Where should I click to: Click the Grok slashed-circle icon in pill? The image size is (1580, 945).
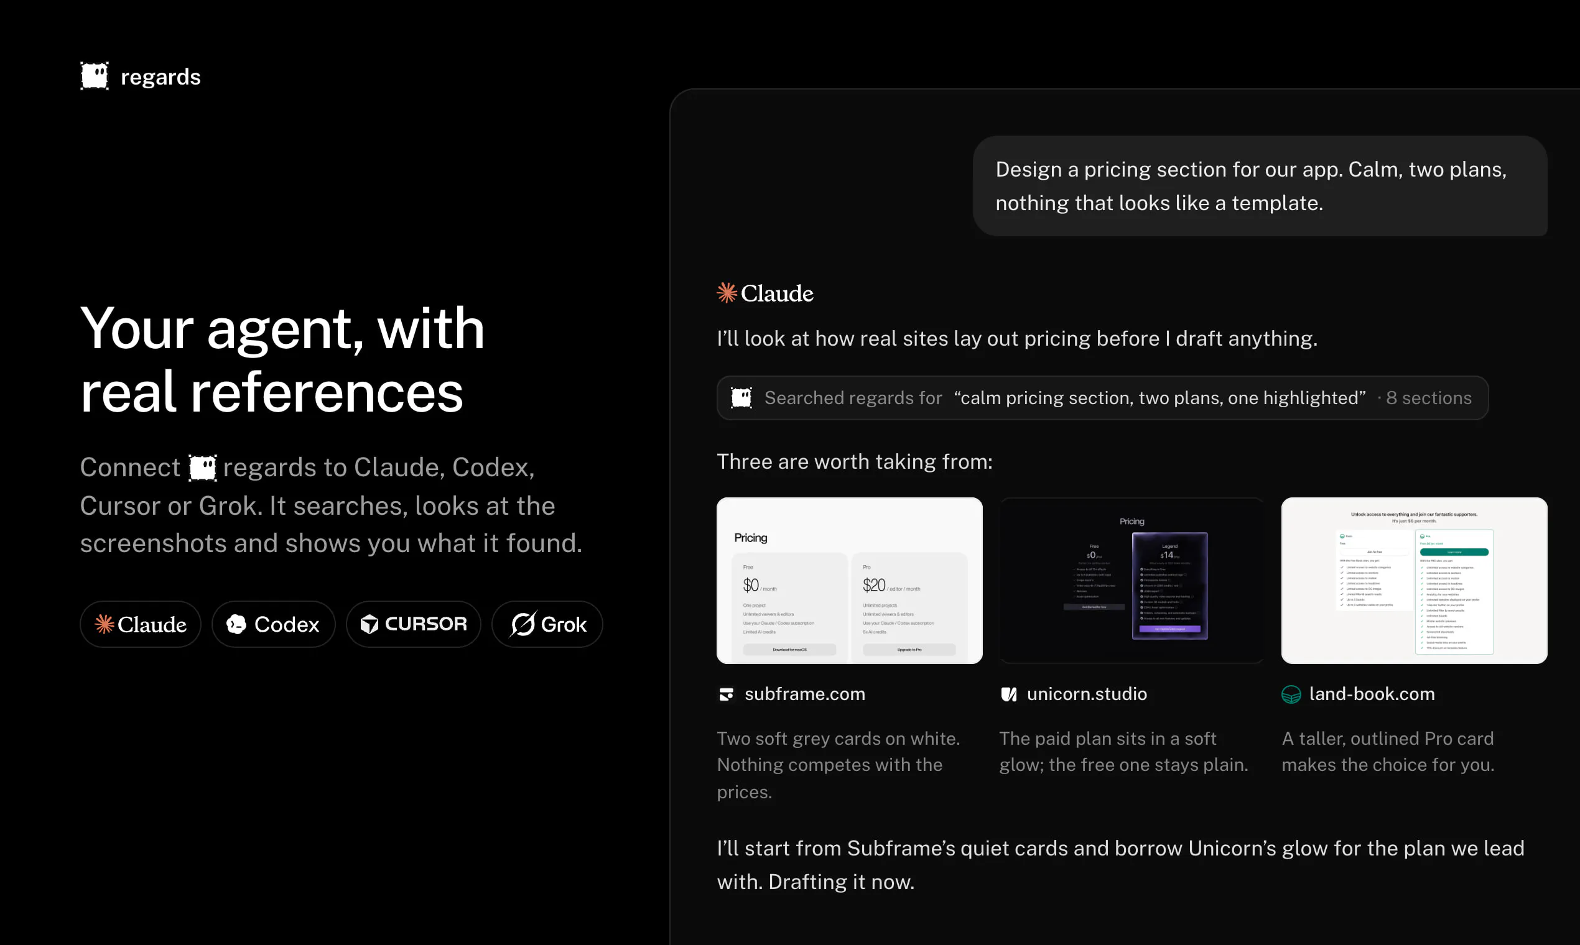523,624
